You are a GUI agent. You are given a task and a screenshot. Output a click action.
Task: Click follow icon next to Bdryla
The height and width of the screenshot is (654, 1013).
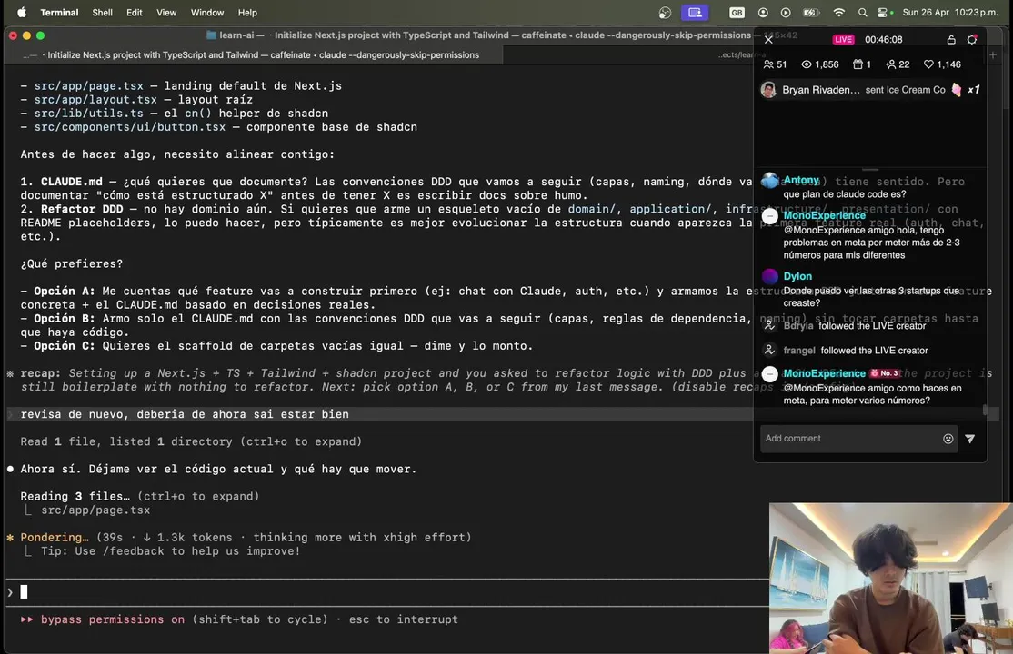pos(768,326)
